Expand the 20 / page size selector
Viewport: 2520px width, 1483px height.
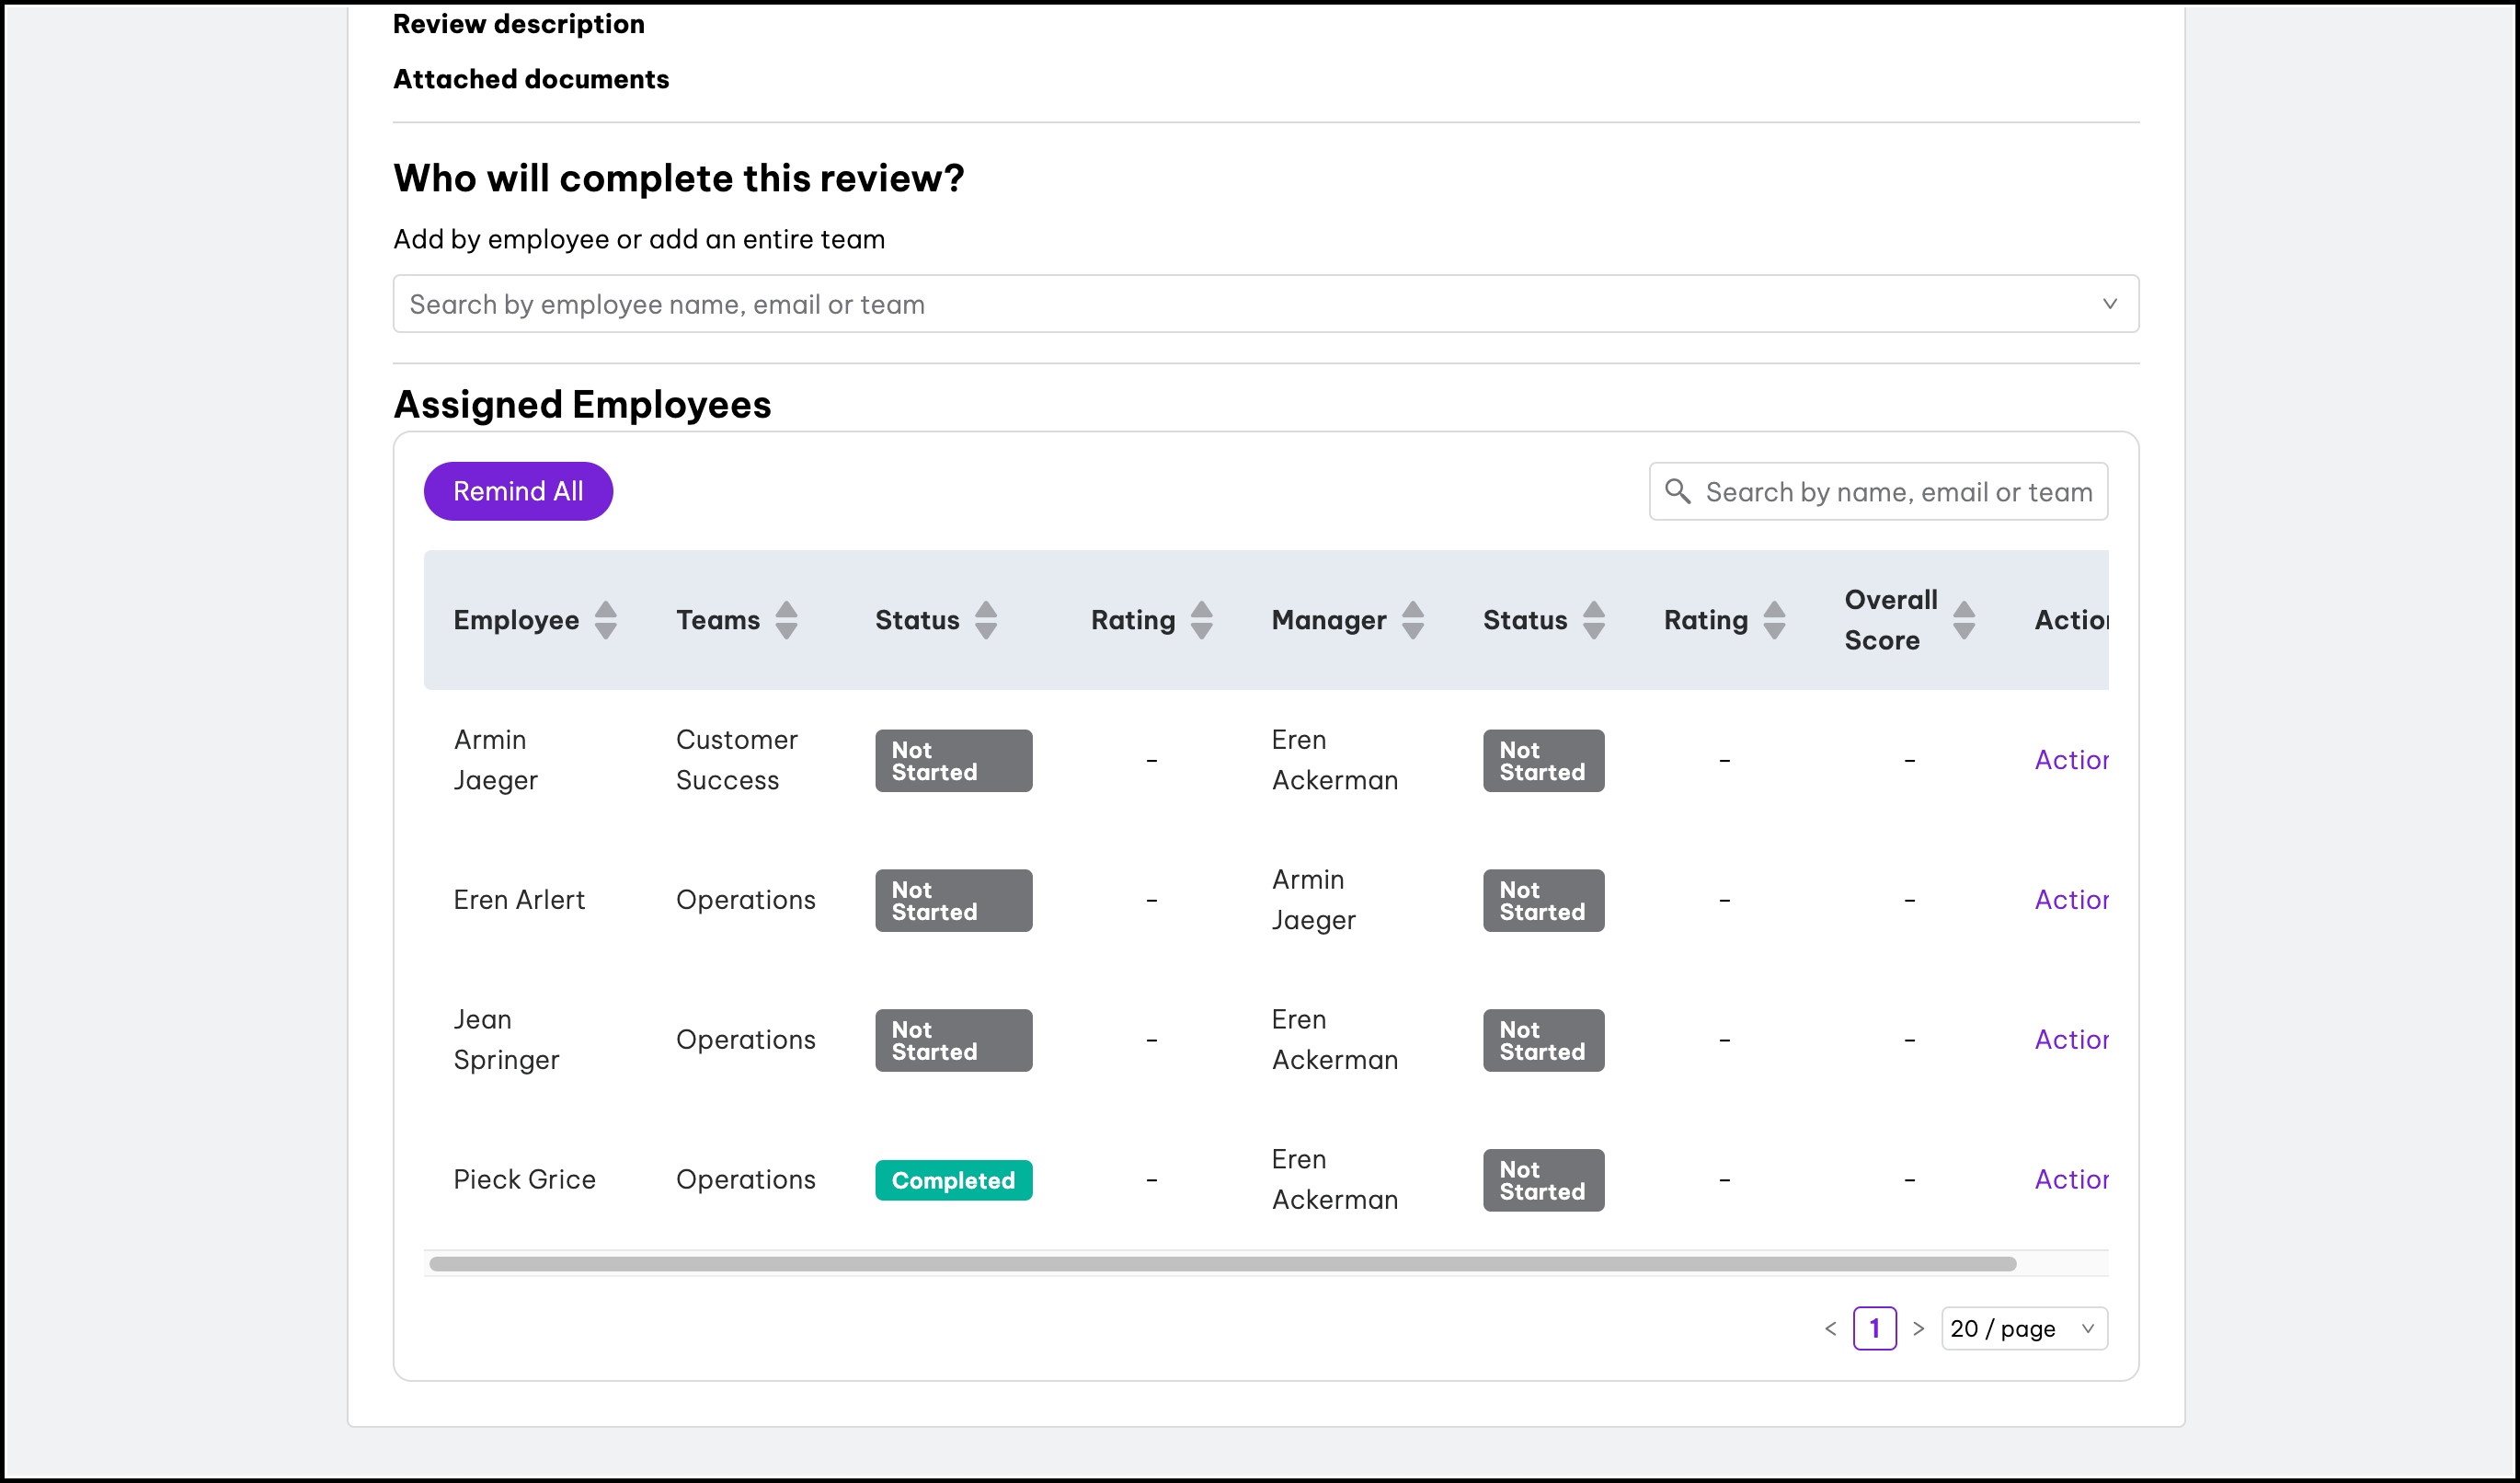point(2023,1328)
